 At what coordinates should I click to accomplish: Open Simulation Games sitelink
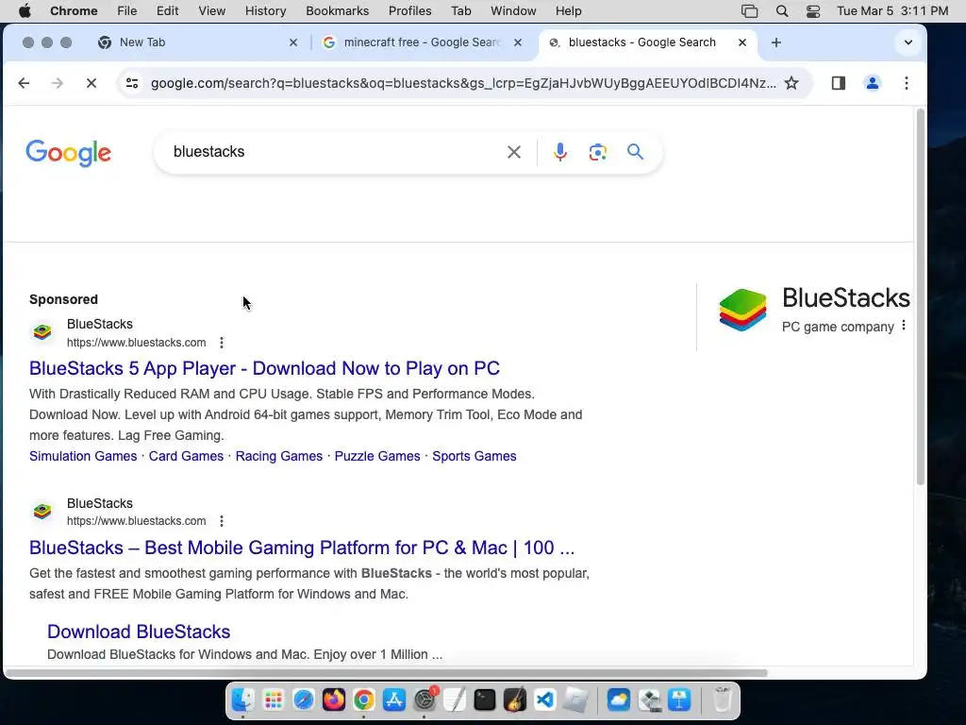(83, 456)
